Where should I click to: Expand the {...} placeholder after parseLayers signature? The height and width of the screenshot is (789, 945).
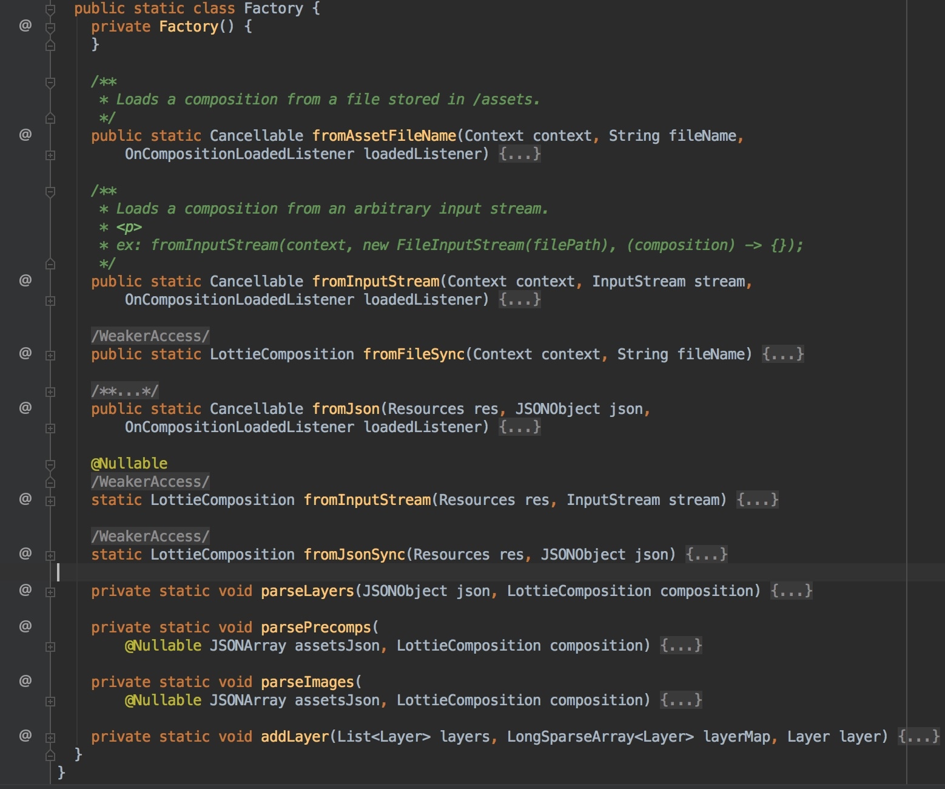tap(792, 591)
